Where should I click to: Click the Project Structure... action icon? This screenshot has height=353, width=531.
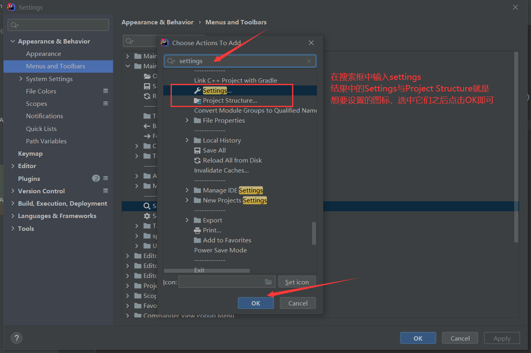click(197, 101)
